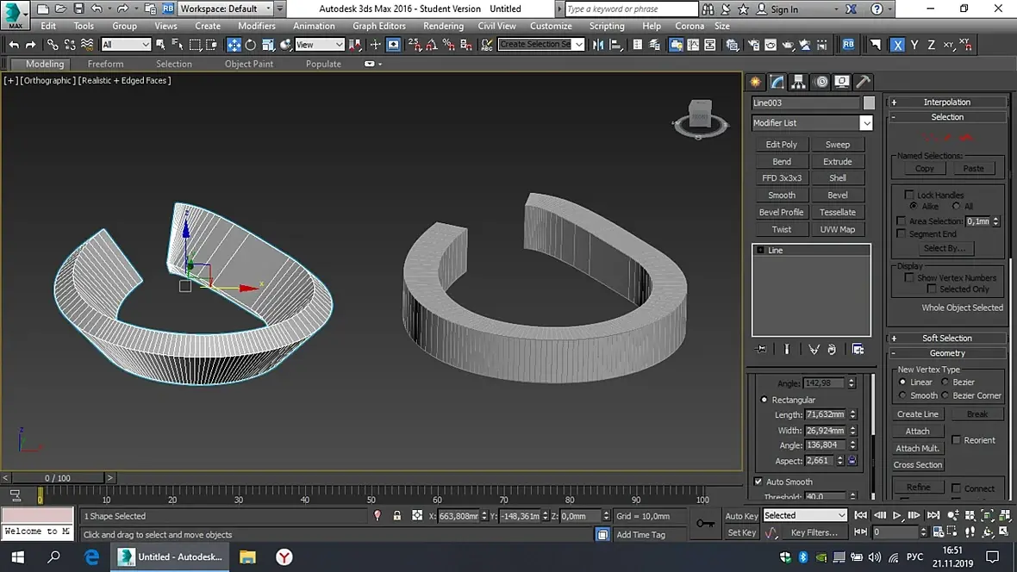
Task: Click the object color swatch beside Line003
Action: (869, 103)
